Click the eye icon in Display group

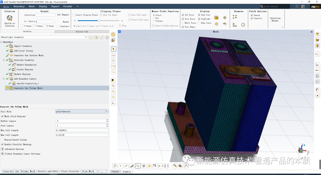[x=225, y=24]
